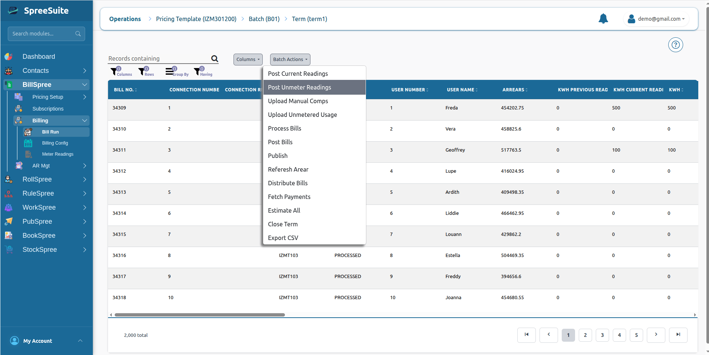709x355 pixels.
Task: Toggle the Batch Actions dropdown
Action: (290, 60)
